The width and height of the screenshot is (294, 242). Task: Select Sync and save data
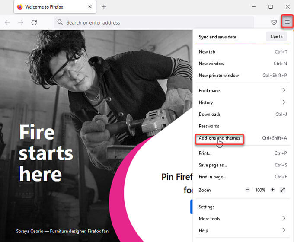[x=217, y=37]
